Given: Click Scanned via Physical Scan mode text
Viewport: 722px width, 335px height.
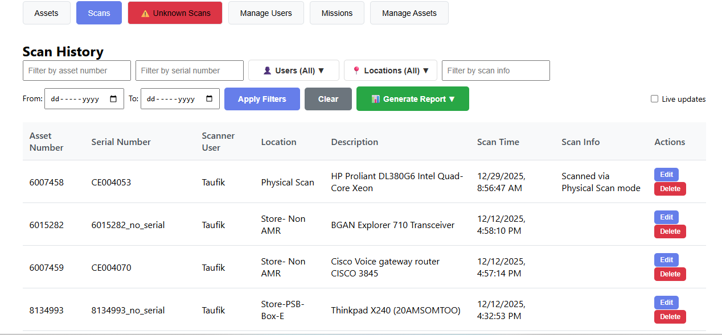Looking at the screenshot, I should 601,182.
